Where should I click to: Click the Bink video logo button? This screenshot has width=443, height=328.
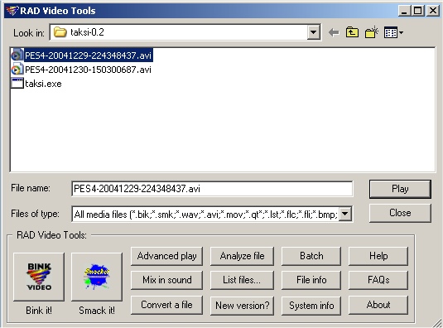(x=39, y=277)
